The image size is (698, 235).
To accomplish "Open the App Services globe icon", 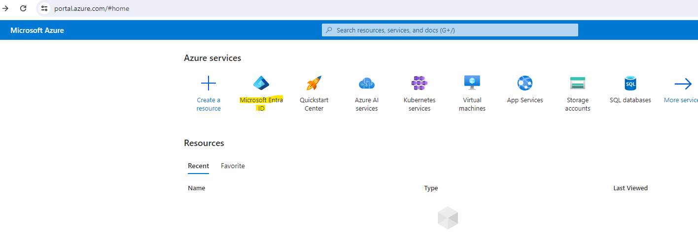I will tap(525, 83).
